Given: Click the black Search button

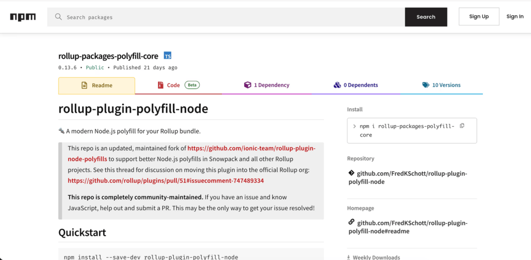Looking at the screenshot, I should coord(426,17).
